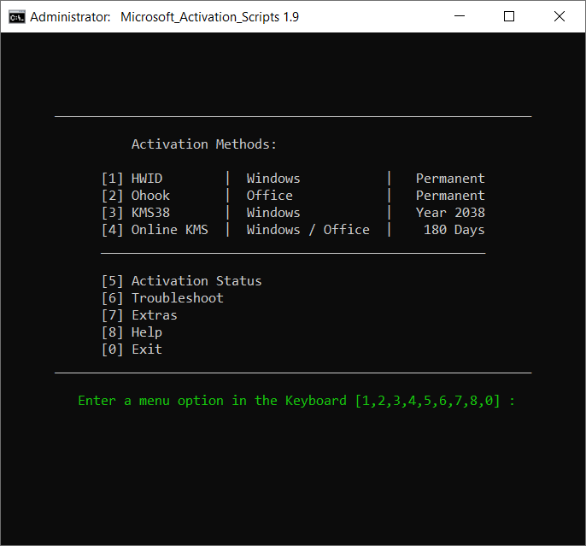Close the Microsoft_Activation_Scripts window
This screenshot has height=546, width=586.
coord(559,16)
